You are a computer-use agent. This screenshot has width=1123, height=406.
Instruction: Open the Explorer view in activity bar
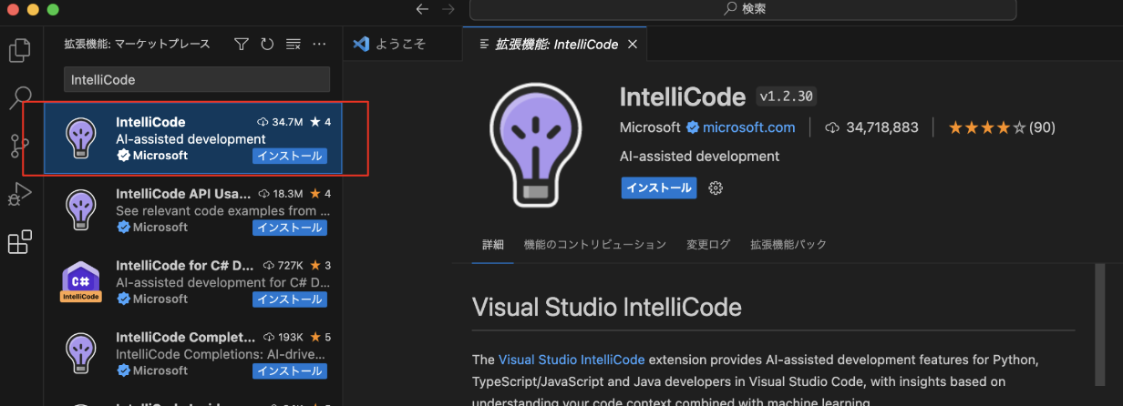[x=20, y=50]
